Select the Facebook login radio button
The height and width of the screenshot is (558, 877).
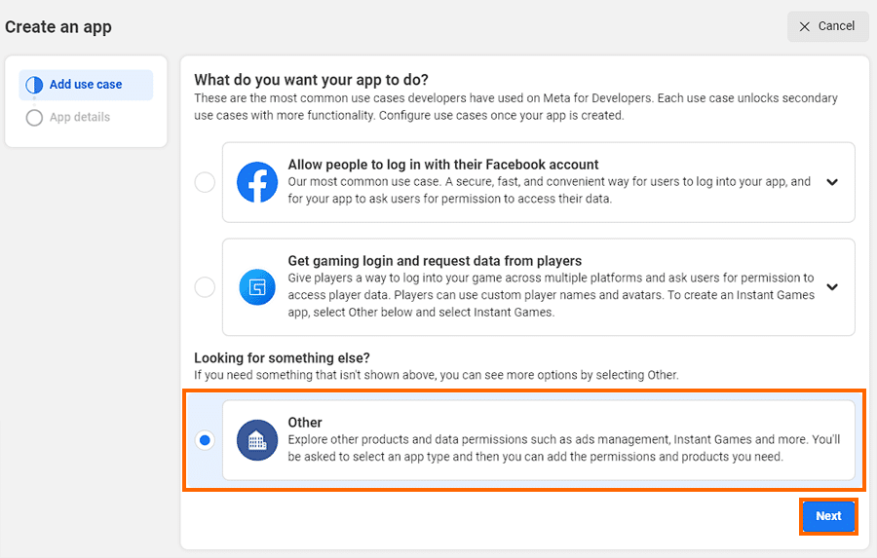click(x=205, y=182)
